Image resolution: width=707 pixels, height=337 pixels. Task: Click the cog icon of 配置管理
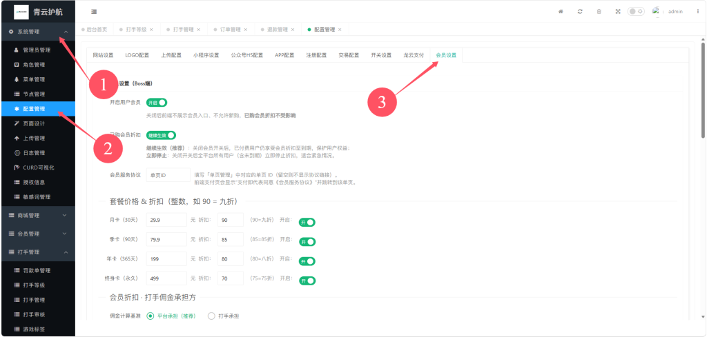tap(17, 109)
